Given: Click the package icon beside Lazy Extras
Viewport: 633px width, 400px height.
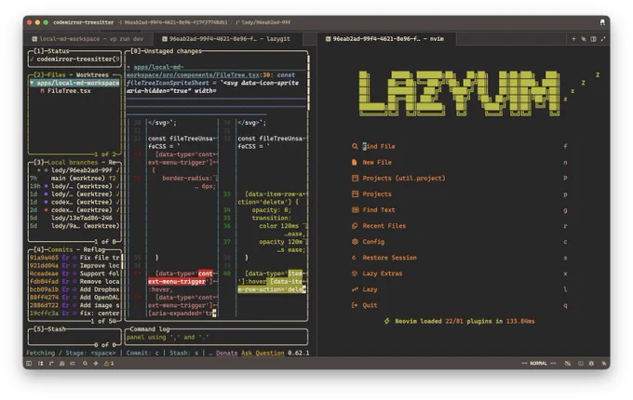Looking at the screenshot, I should 355,273.
